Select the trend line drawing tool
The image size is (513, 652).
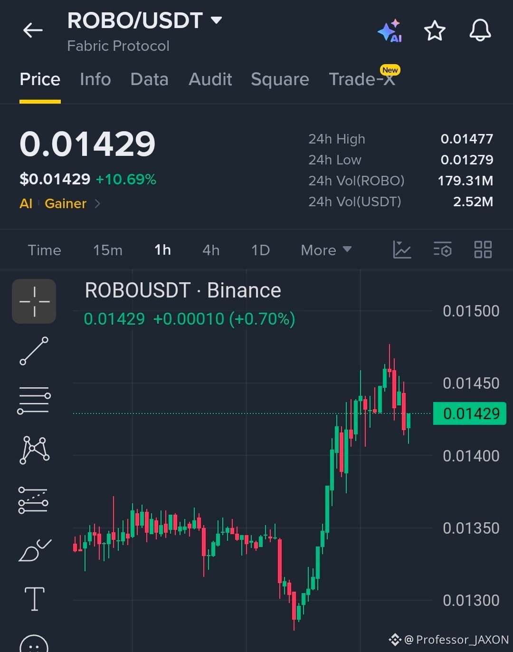[34, 351]
